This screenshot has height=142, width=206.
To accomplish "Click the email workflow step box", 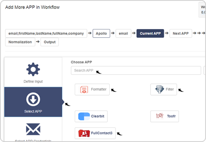I will [x=123, y=33].
